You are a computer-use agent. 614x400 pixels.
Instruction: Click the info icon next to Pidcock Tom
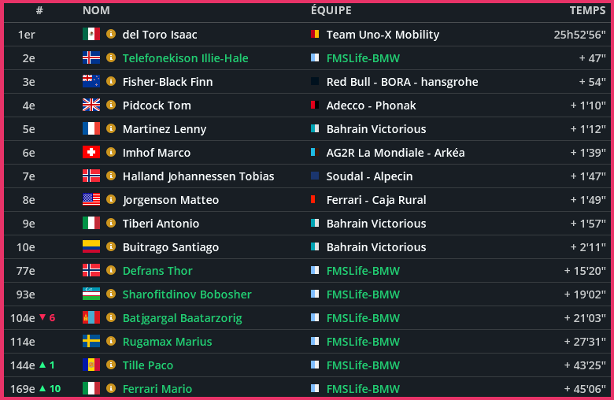pyautogui.click(x=111, y=106)
